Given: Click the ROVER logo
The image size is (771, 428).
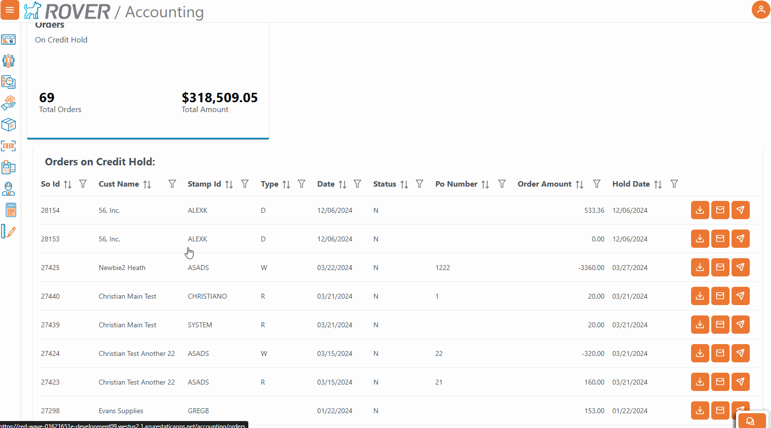Looking at the screenshot, I should (68, 11).
